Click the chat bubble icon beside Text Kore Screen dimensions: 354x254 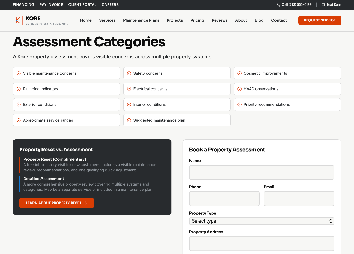(323, 5)
